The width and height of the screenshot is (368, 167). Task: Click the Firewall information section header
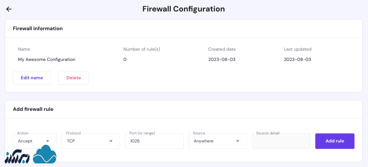[38, 28]
